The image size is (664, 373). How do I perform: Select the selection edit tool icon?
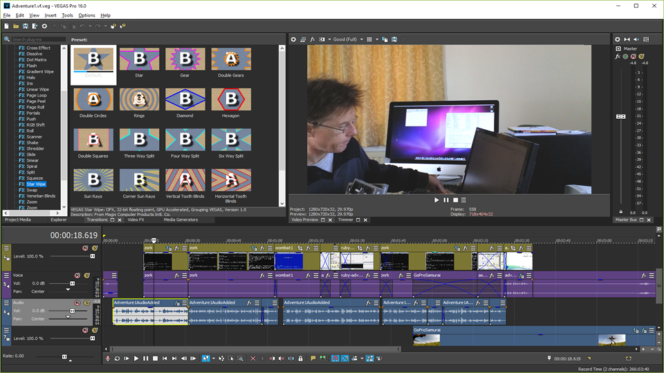click(231, 358)
